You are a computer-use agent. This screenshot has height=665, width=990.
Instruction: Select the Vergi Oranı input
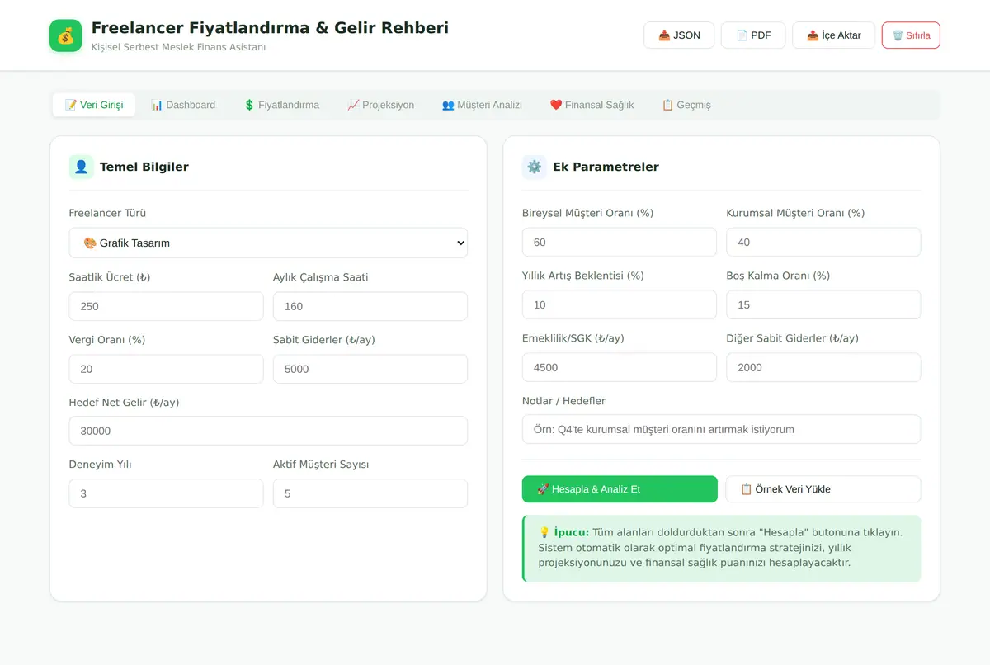tap(166, 369)
